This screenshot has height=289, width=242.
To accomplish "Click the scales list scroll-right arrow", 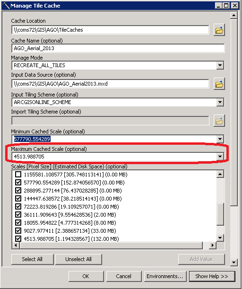I will [x=213, y=245].
